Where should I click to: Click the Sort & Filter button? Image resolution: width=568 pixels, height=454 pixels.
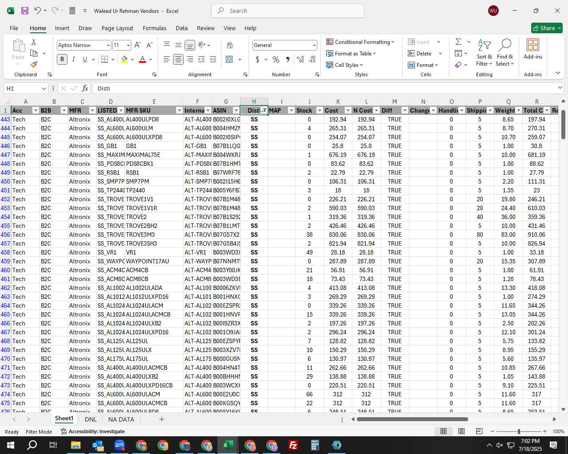tap(484, 52)
